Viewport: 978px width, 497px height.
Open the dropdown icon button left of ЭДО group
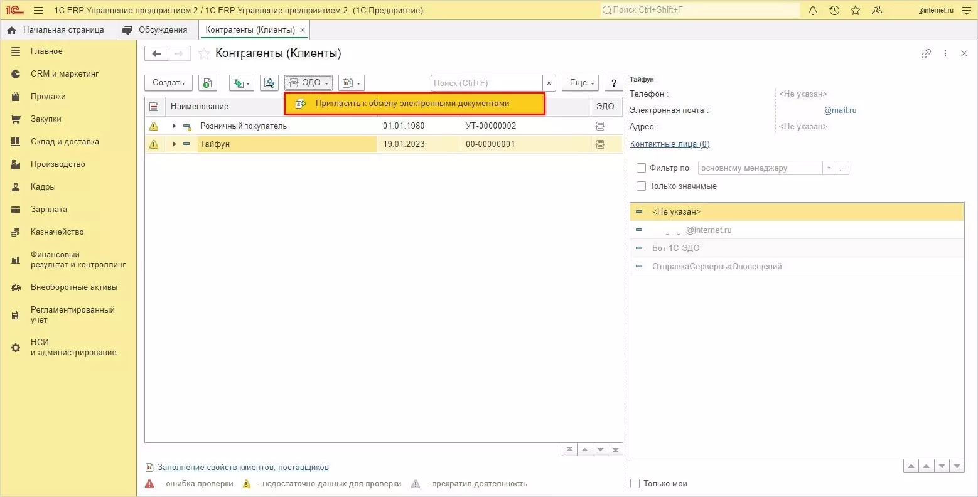242,83
